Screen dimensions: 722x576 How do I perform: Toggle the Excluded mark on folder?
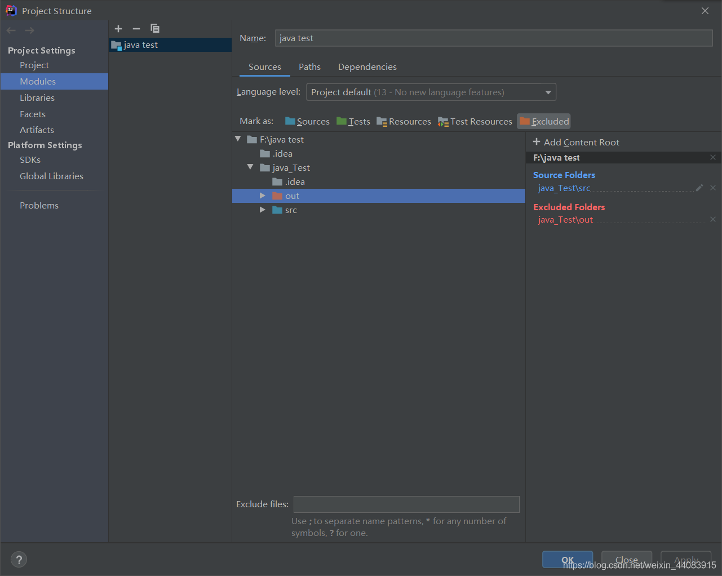click(544, 121)
